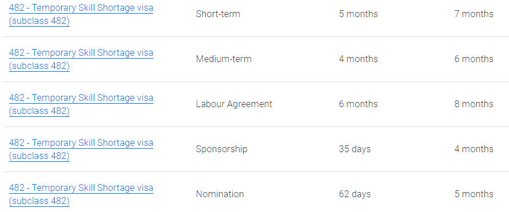Select the Medium-term stream cell
This screenshot has width=509, height=212.
click(224, 59)
